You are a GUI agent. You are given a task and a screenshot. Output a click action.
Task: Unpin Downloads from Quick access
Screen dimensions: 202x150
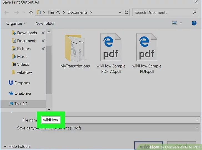[x=43, y=33]
